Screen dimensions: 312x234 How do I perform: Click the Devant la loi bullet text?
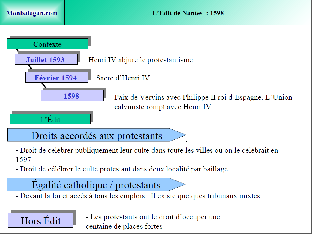click(139, 196)
